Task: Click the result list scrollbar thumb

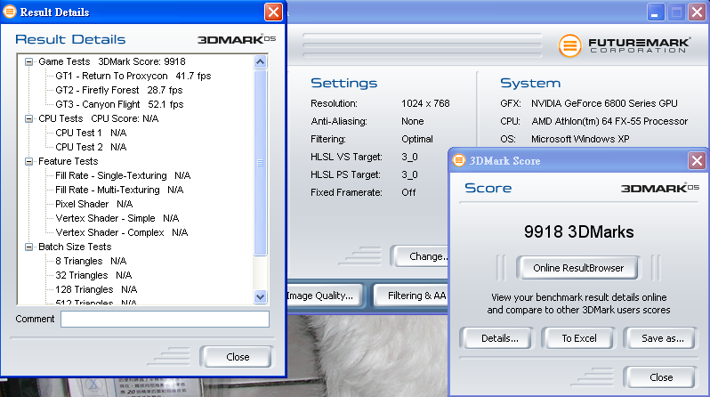Action: point(261,163)
